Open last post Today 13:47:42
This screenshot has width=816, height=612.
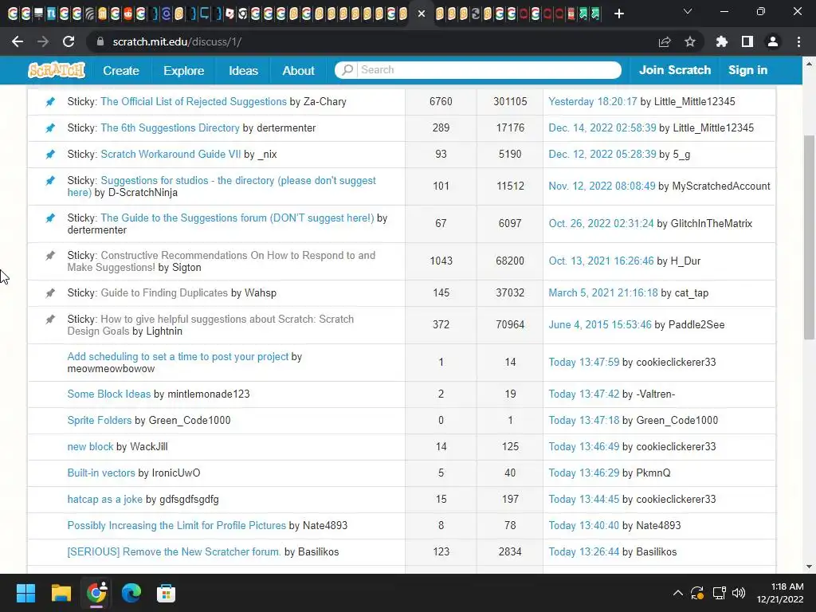584,394
